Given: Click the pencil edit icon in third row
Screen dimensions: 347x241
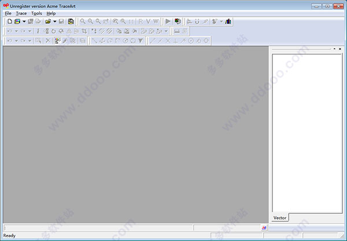Looking at the screenshot, I should point(65,41).
